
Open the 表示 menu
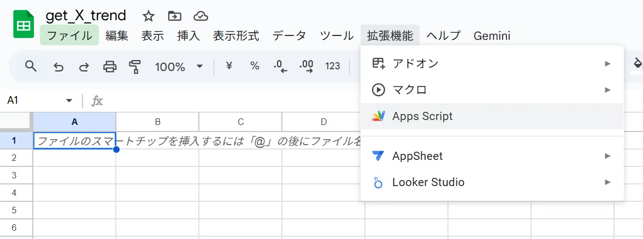pyautogui.click(x=152, y=35)
